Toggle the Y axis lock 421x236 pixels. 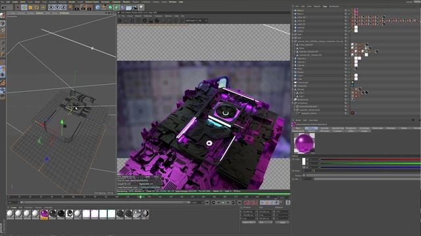coord(57,7)
